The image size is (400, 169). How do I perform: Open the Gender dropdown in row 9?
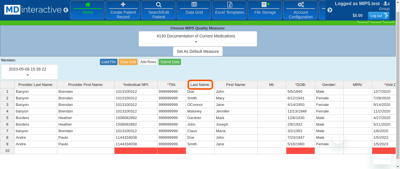(340, 144)
